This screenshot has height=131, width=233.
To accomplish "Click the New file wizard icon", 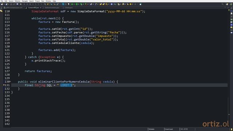I will [2, 4].
